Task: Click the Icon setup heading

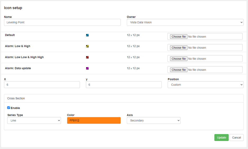Action: (x=13, y=8)
